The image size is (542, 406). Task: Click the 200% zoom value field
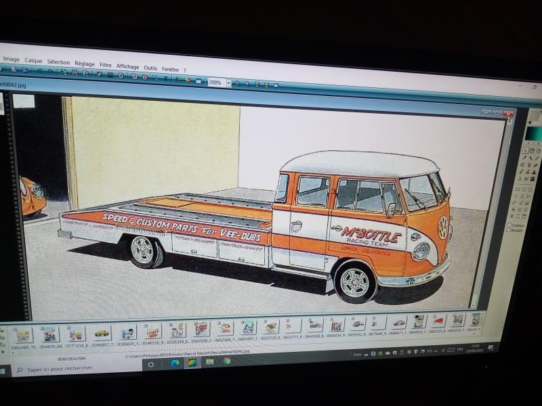coord(217,83)
